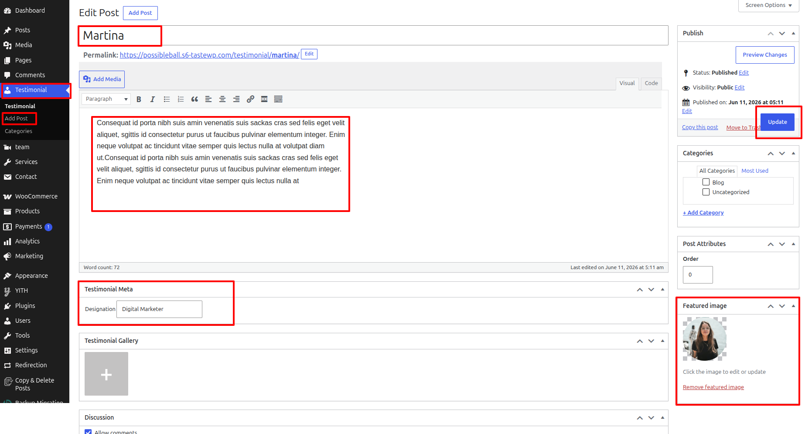Add image to Testimonial Gallery placeholder
The width and height of the screenshot is (805, 434).
click(106, 374)
